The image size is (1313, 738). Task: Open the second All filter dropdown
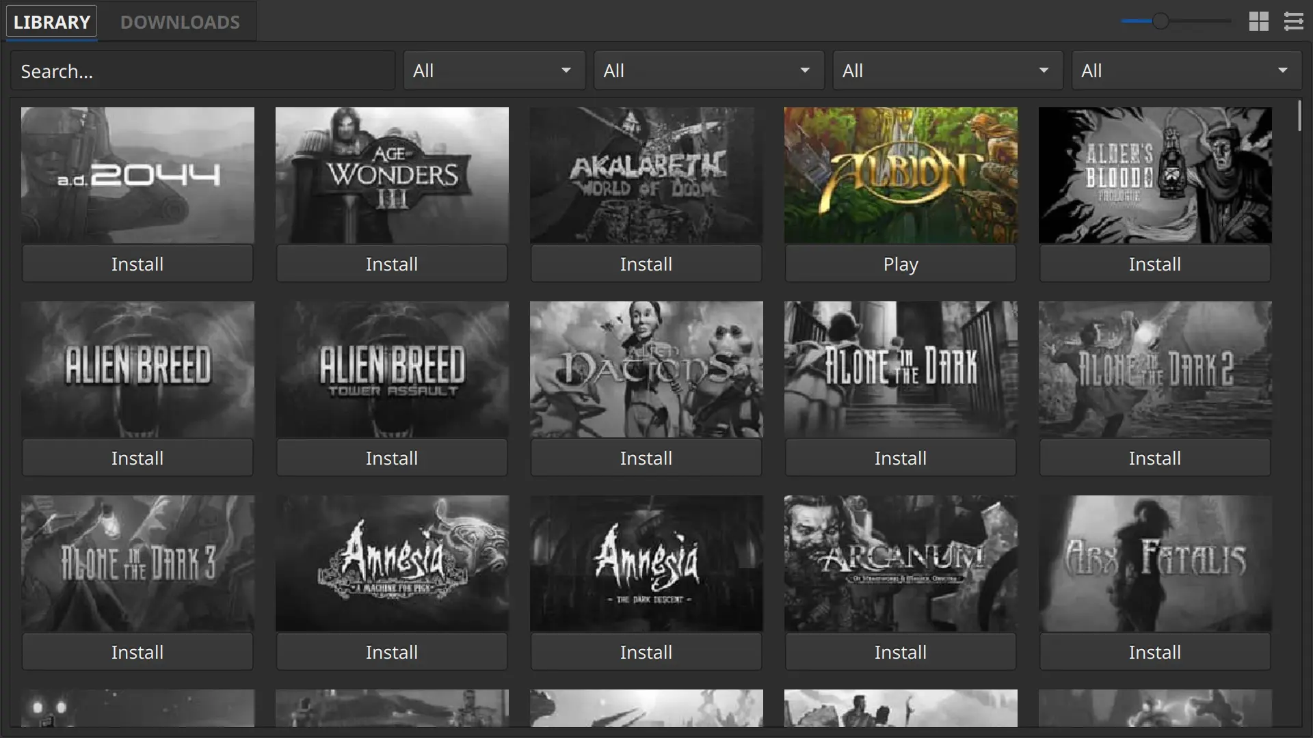[708, 71]
